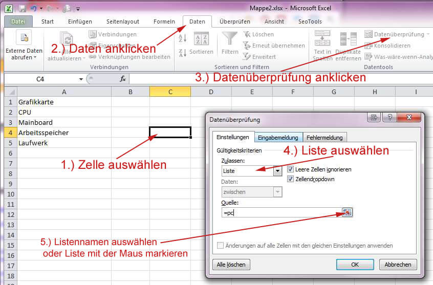Toggle Leere Zellen ignorieren checkbox
This screenshot has height=285, width=433.
click(x=290, y=169)
